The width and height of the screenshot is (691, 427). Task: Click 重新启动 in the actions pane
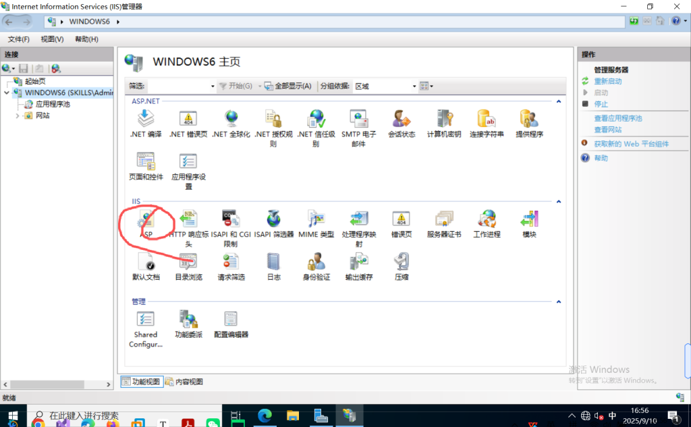[608, 81]
